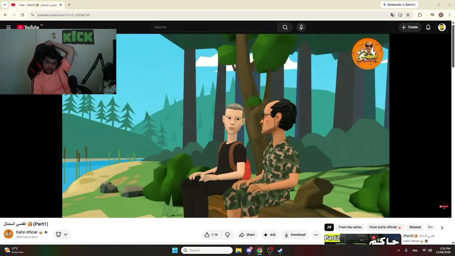Open Discord from the taskbar
The image size is (455, 256).
249,250
